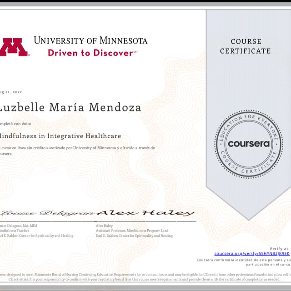Viewport: 291px width, 291px height.
Task: Click the curso en línea sin crédito description
Action: pos(77,151)
